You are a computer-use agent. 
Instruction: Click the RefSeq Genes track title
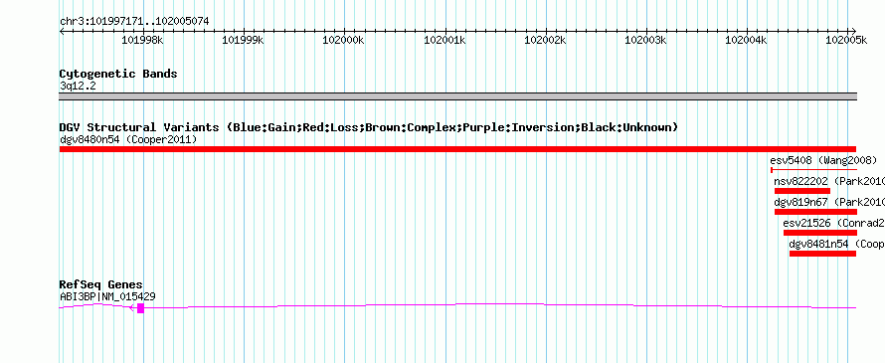pos(101,284)
